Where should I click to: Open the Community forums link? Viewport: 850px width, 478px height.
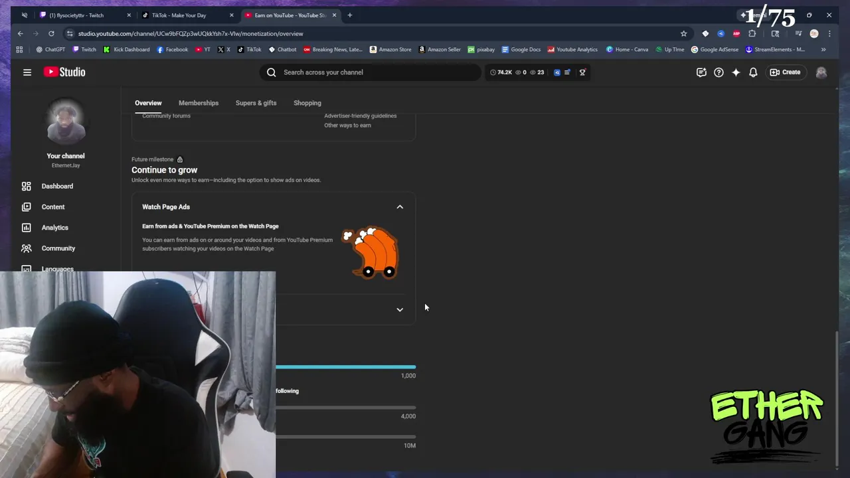point(166,116)
